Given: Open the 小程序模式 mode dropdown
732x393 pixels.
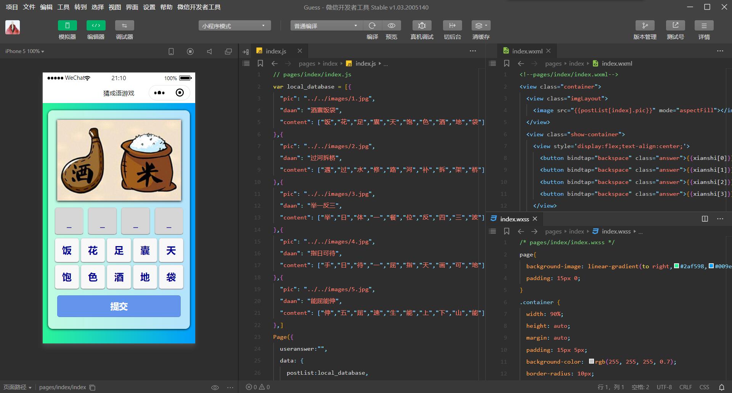Looking at the screenshot, I should click(x=234, y=26).
